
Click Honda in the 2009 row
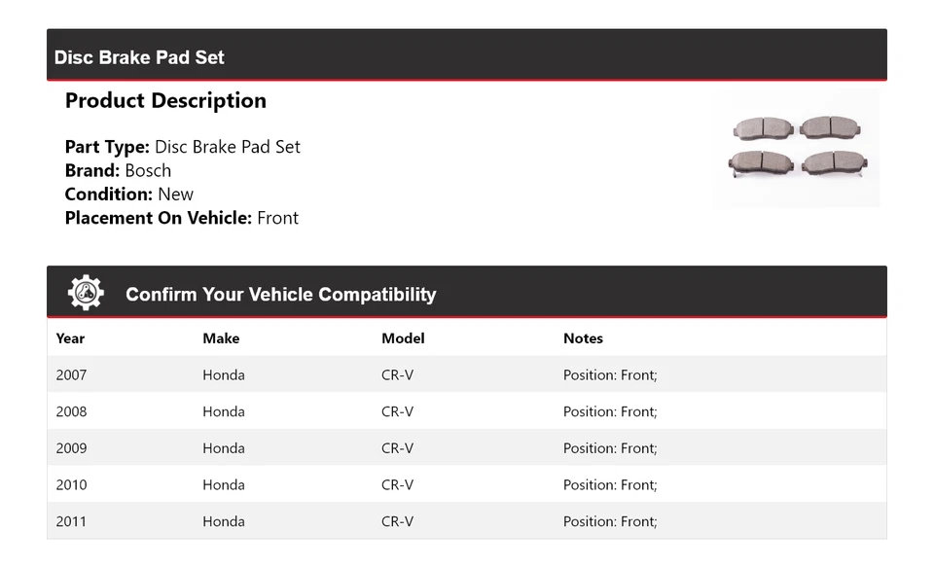[224, 448]
